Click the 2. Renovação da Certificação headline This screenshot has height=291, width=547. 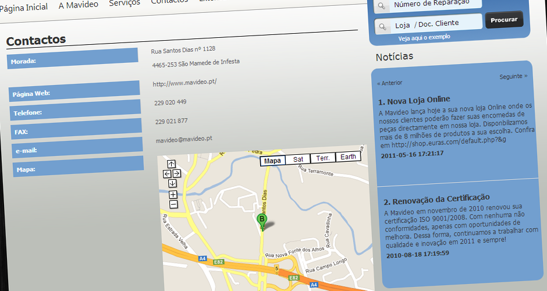point(437,200)
